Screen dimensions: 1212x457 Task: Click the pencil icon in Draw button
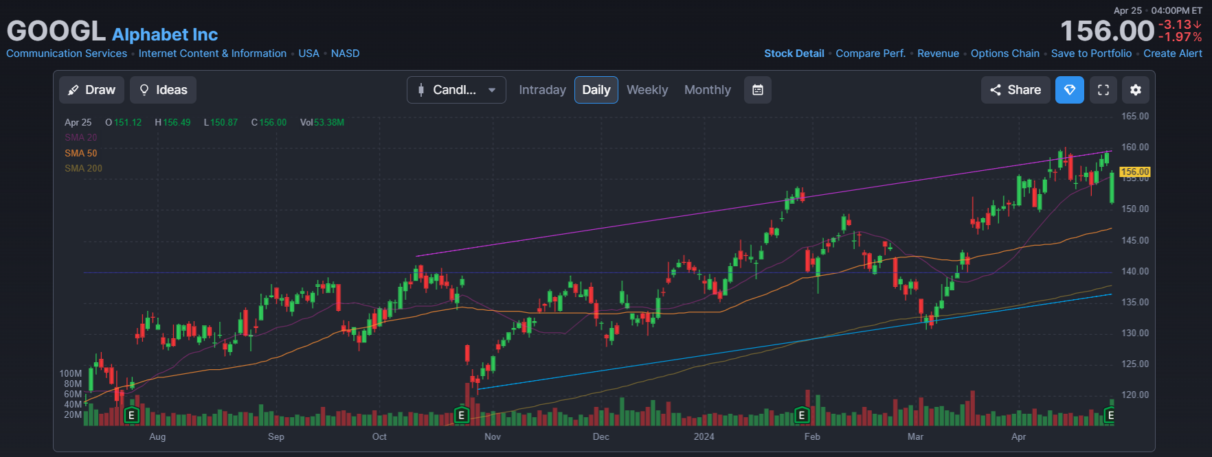tap(74, 90)
